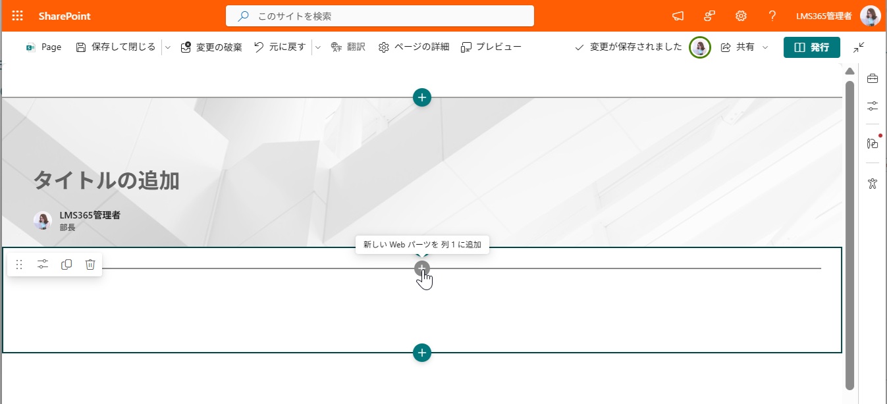Click author avatar beside LMS365管理者 in banner
The image size is (887, 404).
pyautogui.click(x=43, y=220)
